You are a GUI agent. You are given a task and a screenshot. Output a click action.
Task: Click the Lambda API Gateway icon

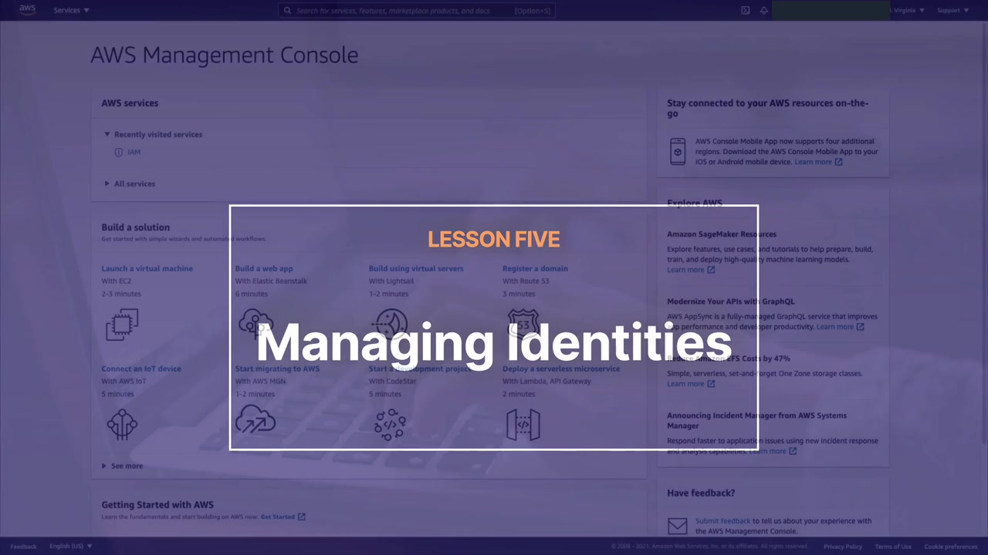(x=523, y=425)
